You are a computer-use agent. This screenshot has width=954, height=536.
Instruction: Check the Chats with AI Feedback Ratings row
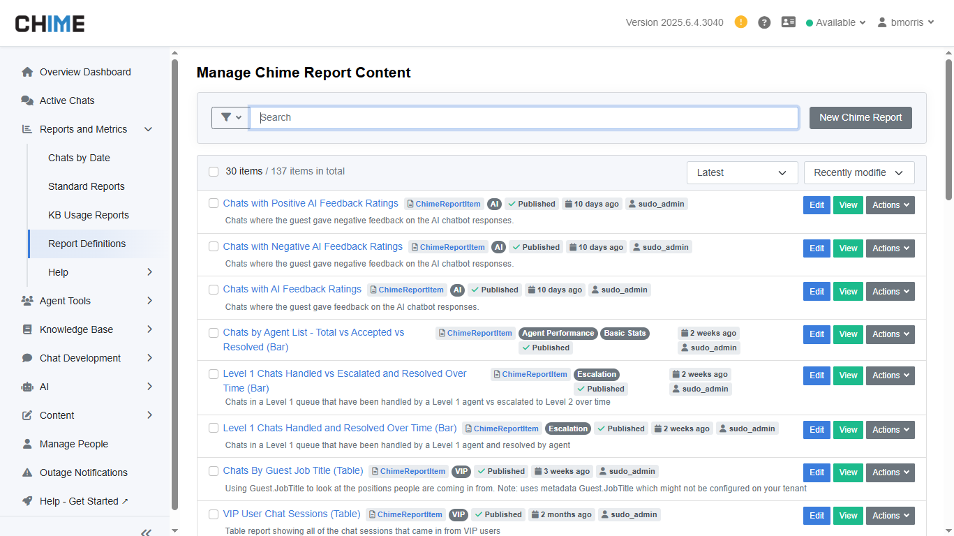(x=214, y=290)
